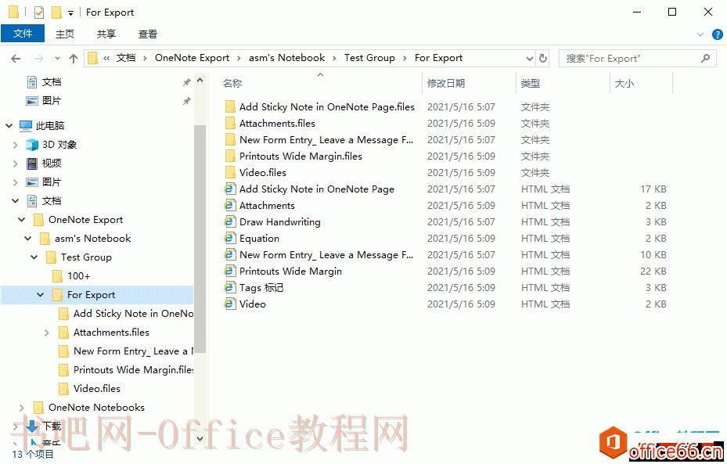Image resolution: width=727 pixels, height=464 pixels.
Task: Switch to the 查看 ribbon tab
Action: [x=148, y=34]
